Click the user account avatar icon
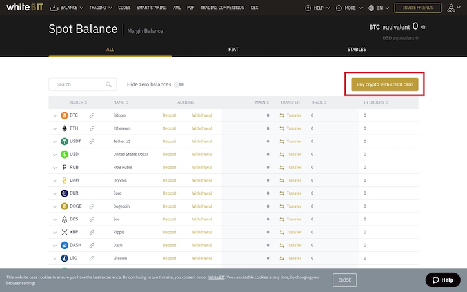 pos(451,8)
